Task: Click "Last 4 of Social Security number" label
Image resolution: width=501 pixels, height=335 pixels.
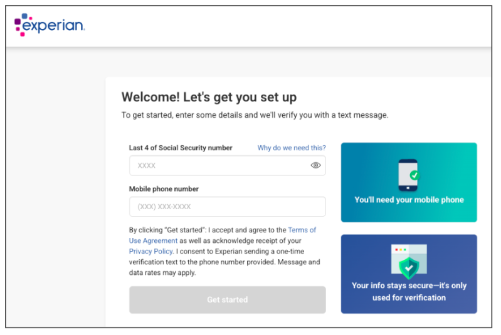Action: click(181, 148)
